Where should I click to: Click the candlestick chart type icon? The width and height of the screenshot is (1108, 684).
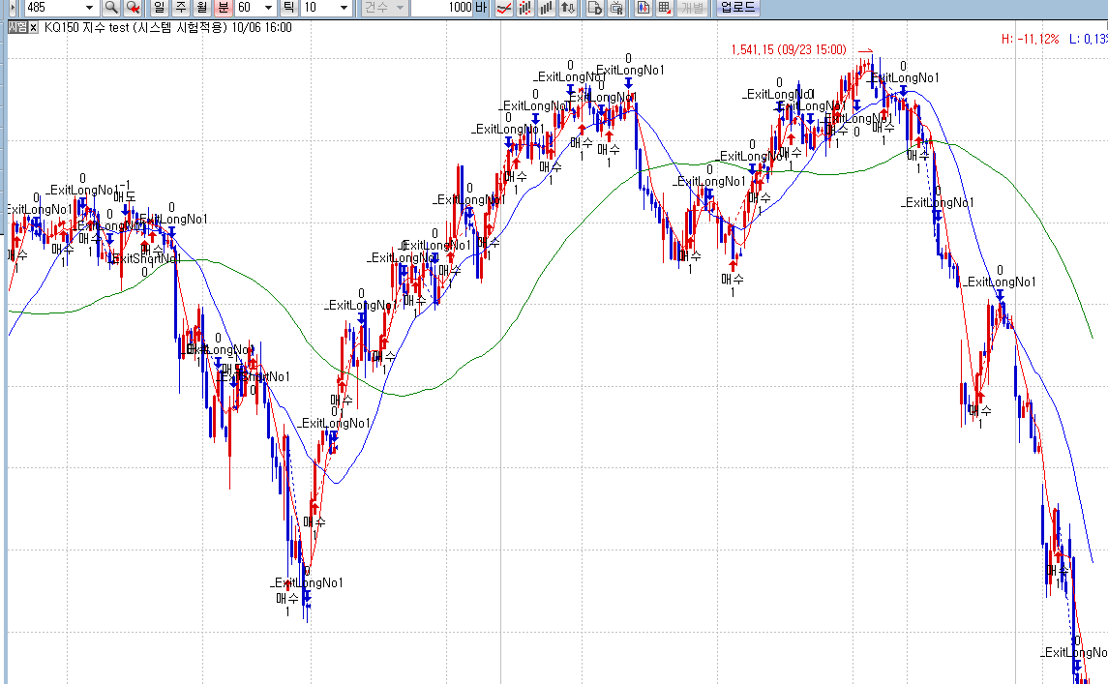click(525, 8)
